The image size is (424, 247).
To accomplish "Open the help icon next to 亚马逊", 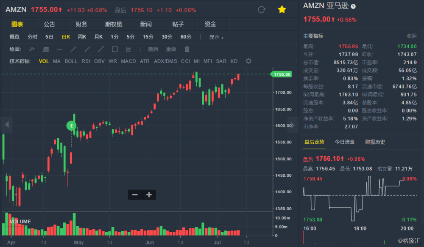I will 353,6.
